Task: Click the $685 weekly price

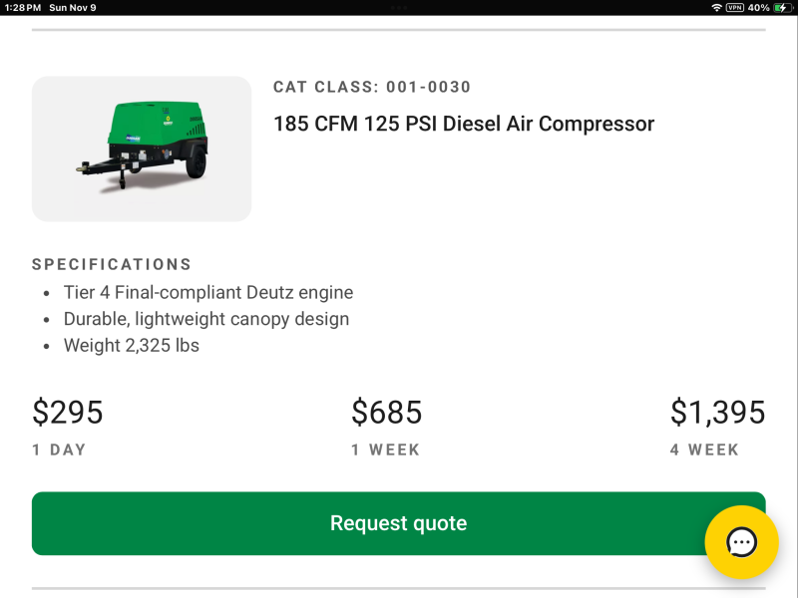Action: (x=386, y=412)
